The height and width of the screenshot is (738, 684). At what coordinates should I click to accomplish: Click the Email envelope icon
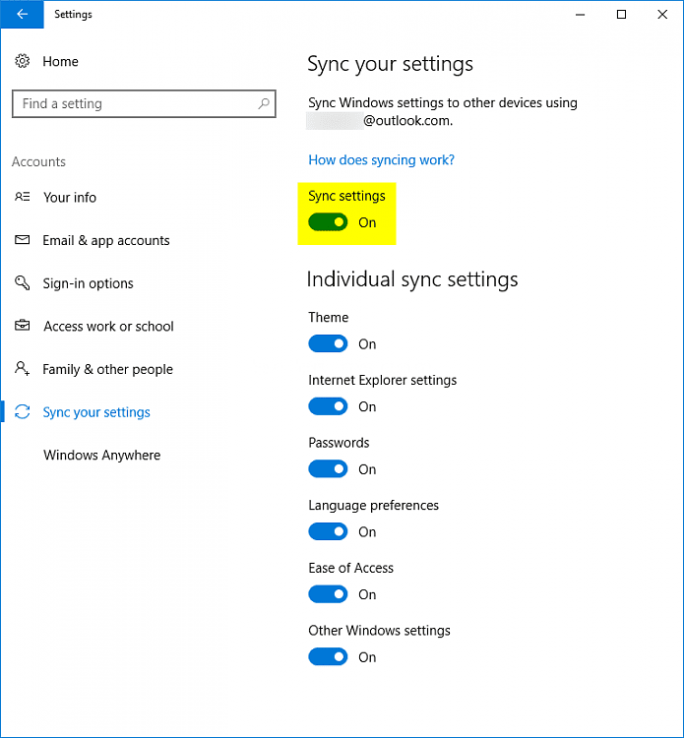[22, 240]
